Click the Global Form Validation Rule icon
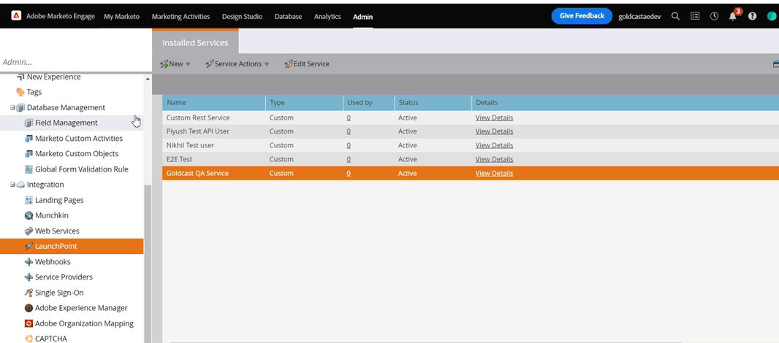Image resolution: width=779 pixels, height=343 pixels. pos(28,169)
